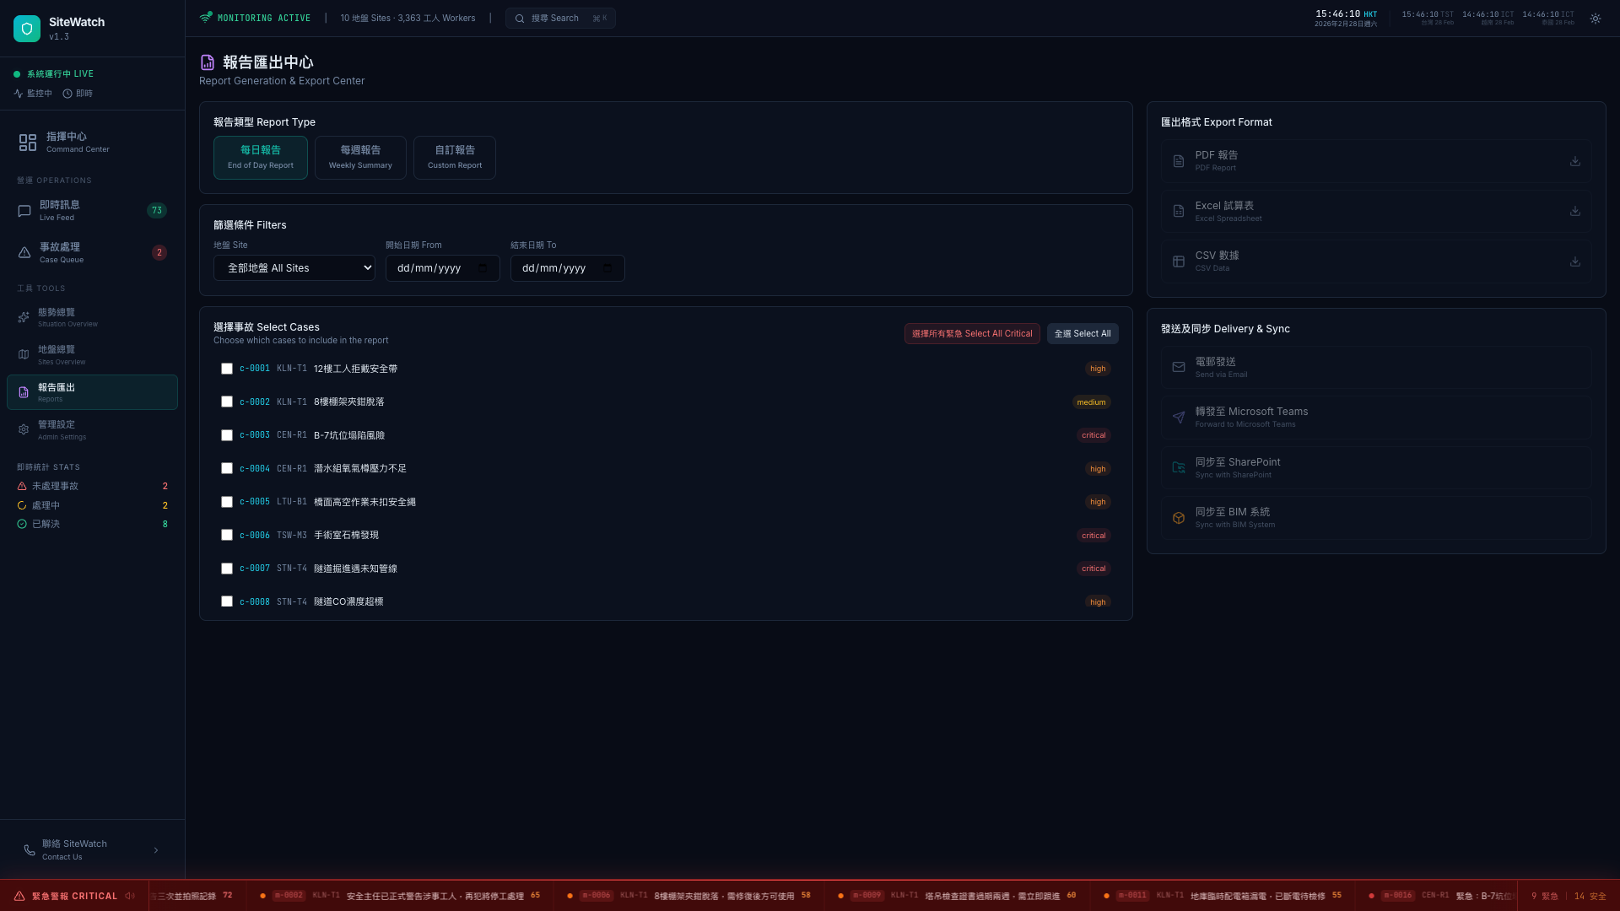Open the From date picker calendar
1620x911 pixels.
pos(483,268)
